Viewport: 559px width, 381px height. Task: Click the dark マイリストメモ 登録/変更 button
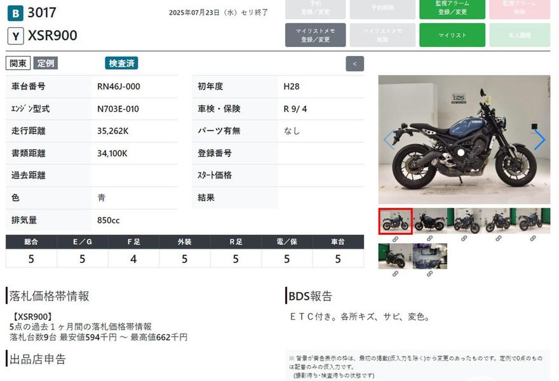pyautogui.click(x=316, y=36)
